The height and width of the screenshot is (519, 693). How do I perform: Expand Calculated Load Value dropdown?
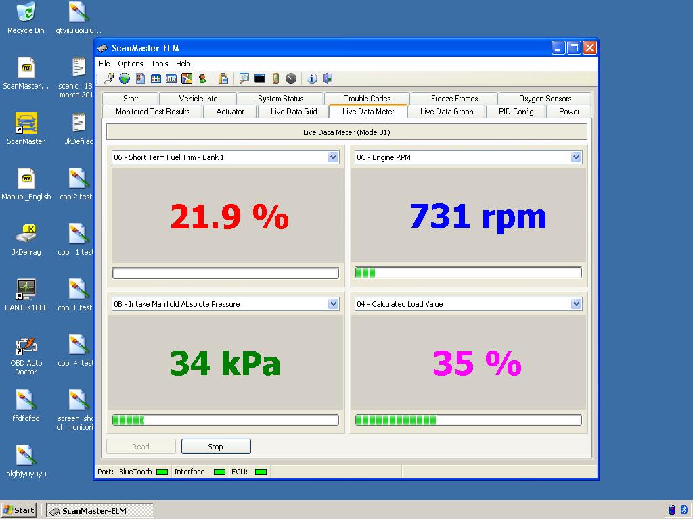coord(576,304)
